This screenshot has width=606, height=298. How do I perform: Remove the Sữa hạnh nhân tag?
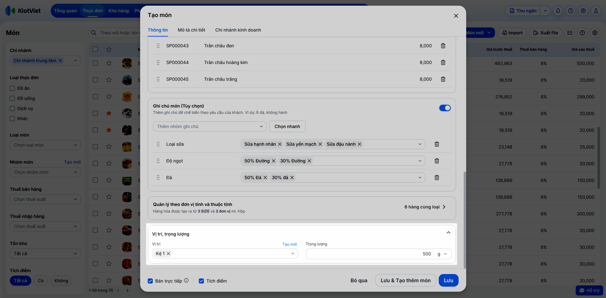pos(280,144)
